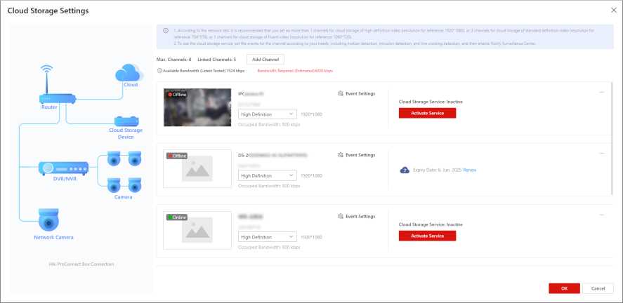Open Event Settings for the first channel

click(x=357, y=93)
